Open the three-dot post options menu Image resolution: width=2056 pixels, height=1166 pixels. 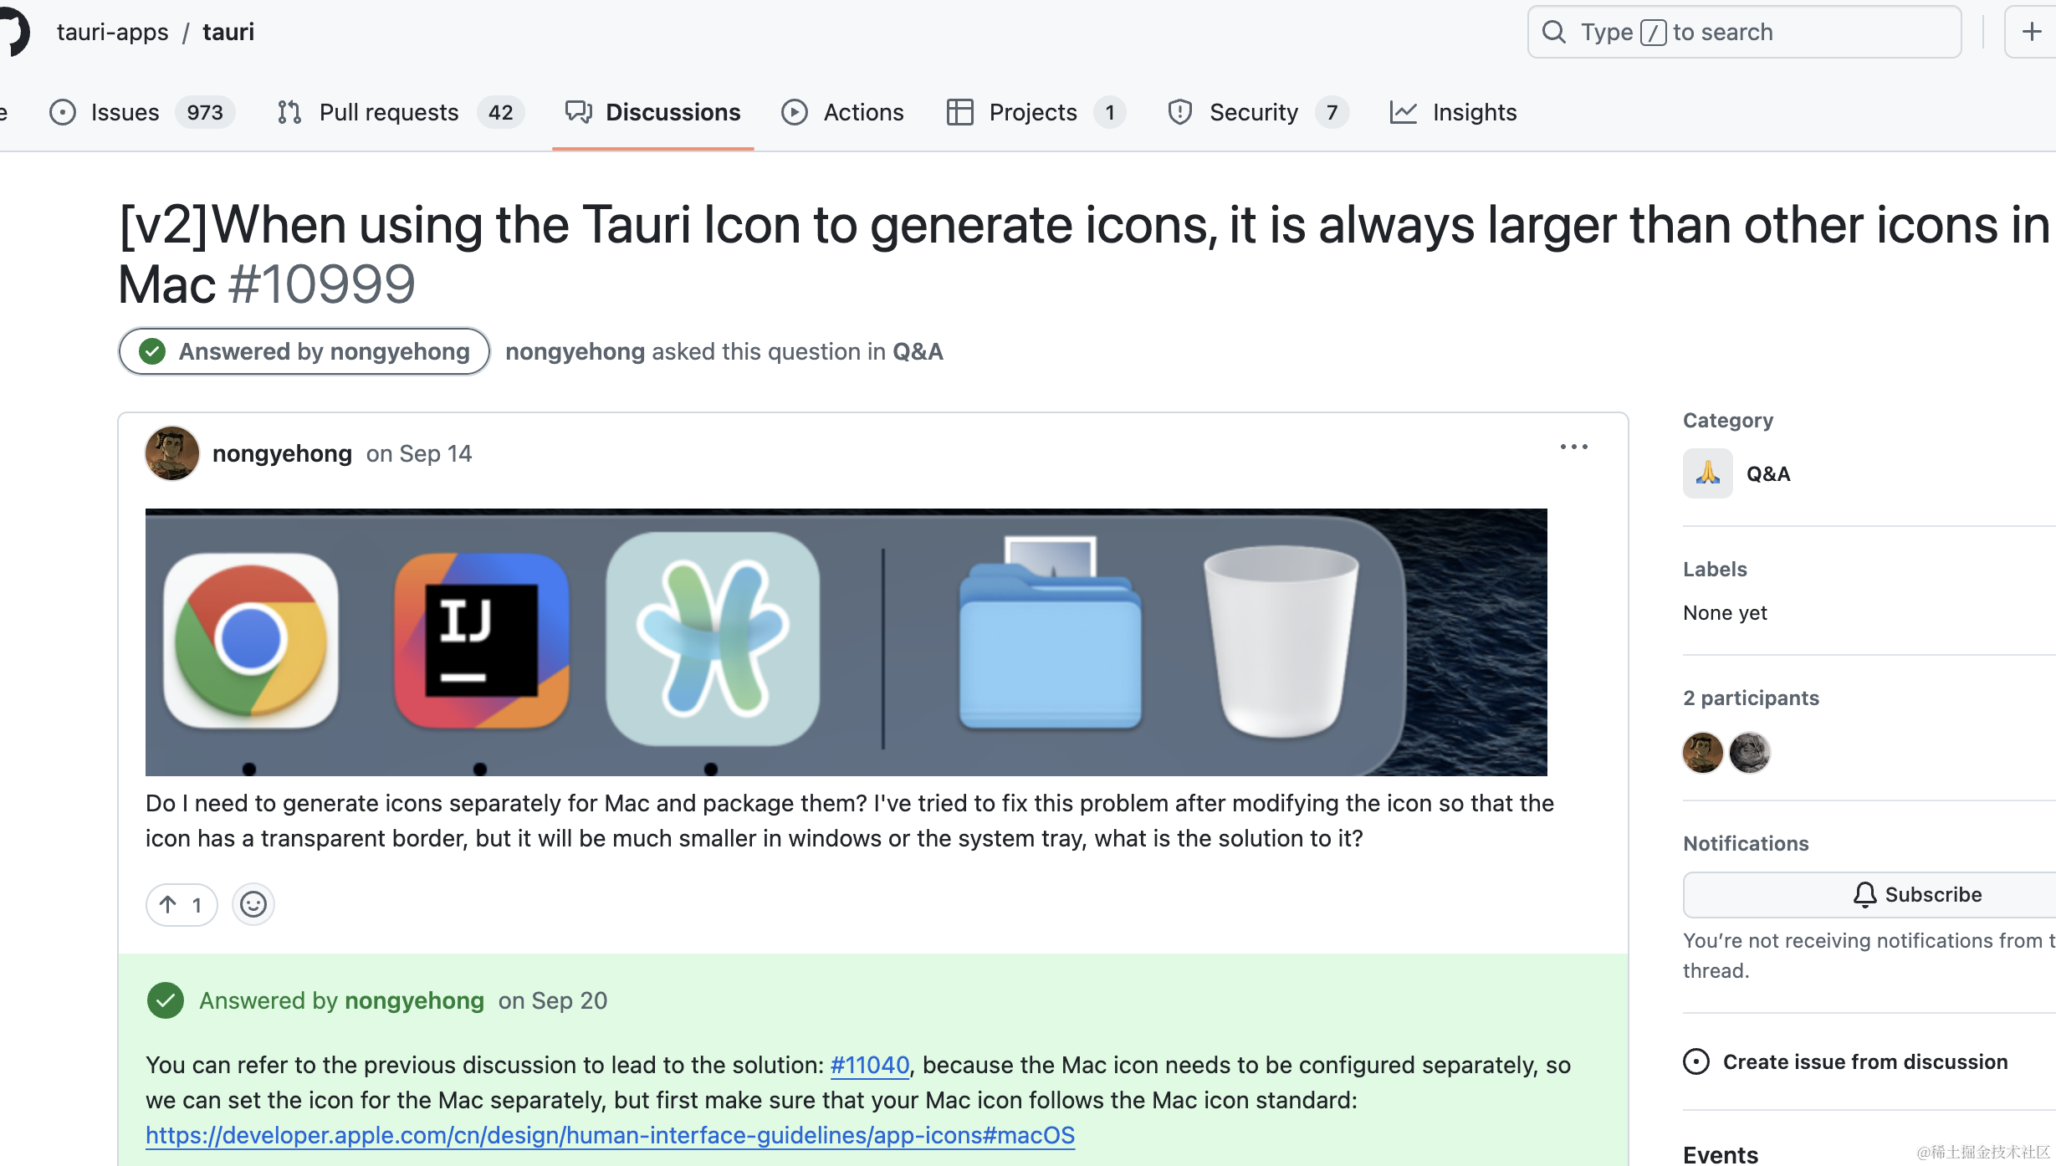coord(1573,447)
